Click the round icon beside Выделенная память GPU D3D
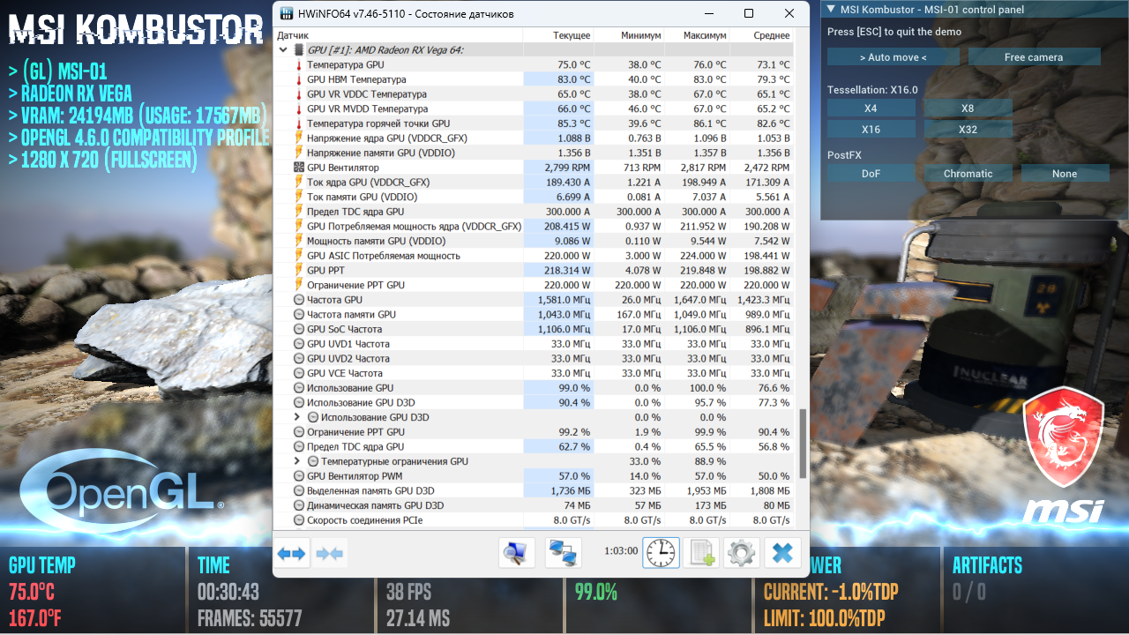Viewport: 1129px width, 635px height. [x=298, y=491]
